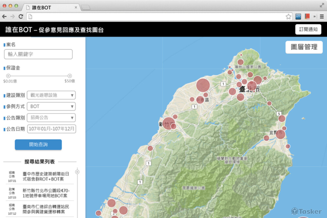This screenshot has height=218, width=327.
Task: Enter fullscreen using top-right arrows icon
Action: point(322,5)
